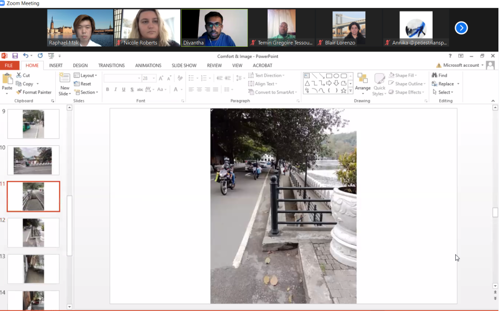The width and height of the screenshot is (500, 311).
Task: Toggle Italic formatting in Font group
Action: (x=115, y=89)
